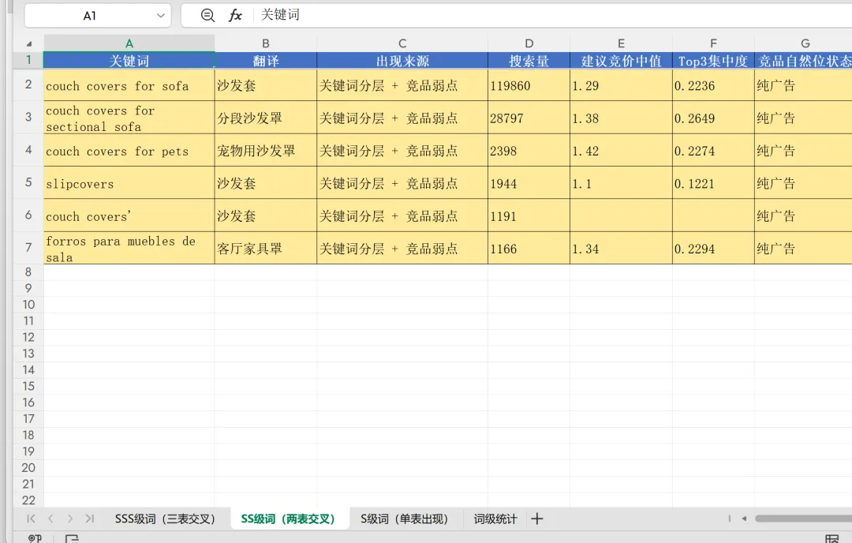Click concentration cell 0.2236
This screenshot has width=852, height=543.
point(713,84)
